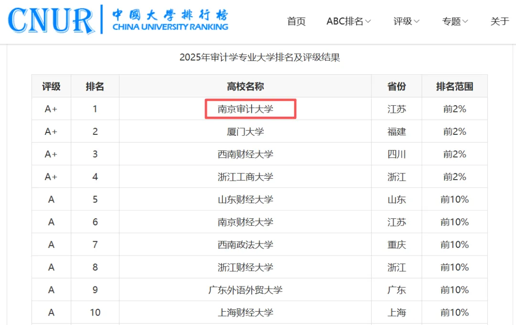Click the 评级 column header
The height and width of the screenshot is (325, 516).
51,86
